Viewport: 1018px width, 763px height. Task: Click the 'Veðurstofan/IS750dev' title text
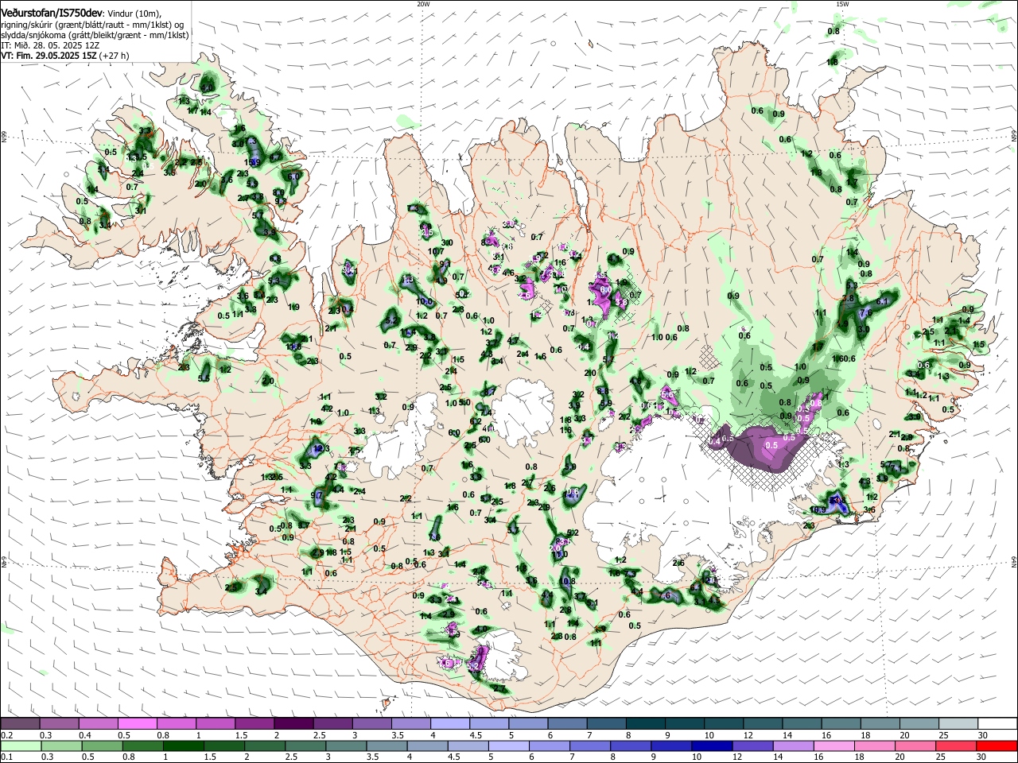(x=52, y=12)
